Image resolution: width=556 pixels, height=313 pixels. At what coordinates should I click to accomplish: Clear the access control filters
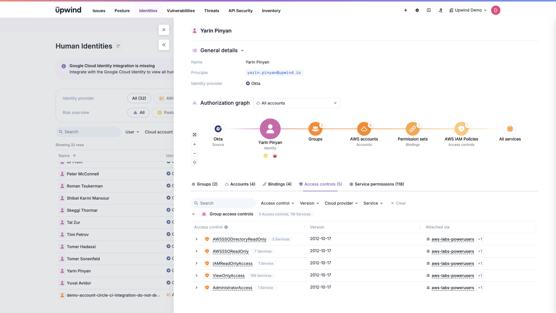coord(398,203)
